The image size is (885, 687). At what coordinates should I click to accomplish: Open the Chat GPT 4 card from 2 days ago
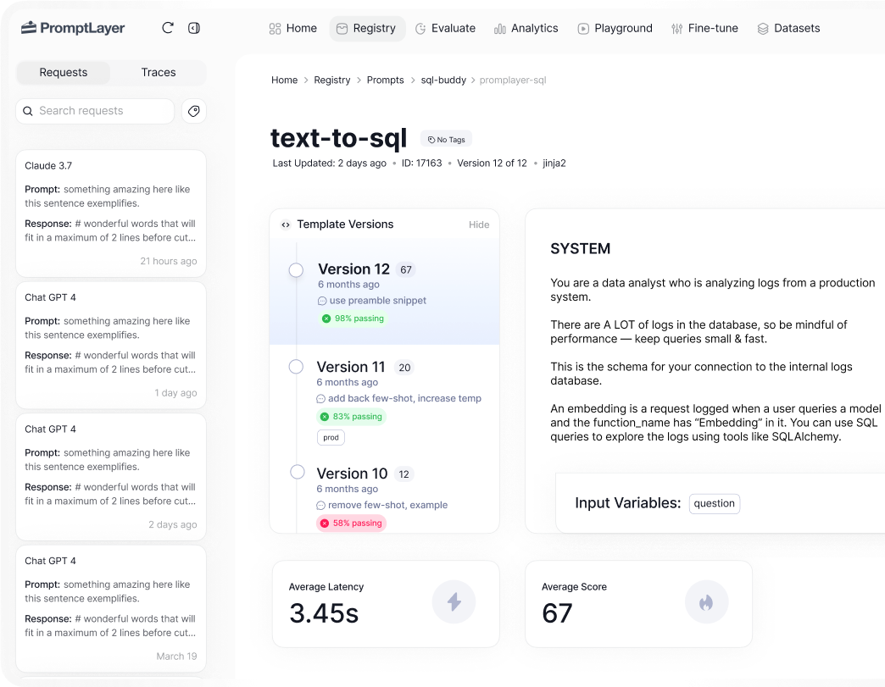(110, 477)
